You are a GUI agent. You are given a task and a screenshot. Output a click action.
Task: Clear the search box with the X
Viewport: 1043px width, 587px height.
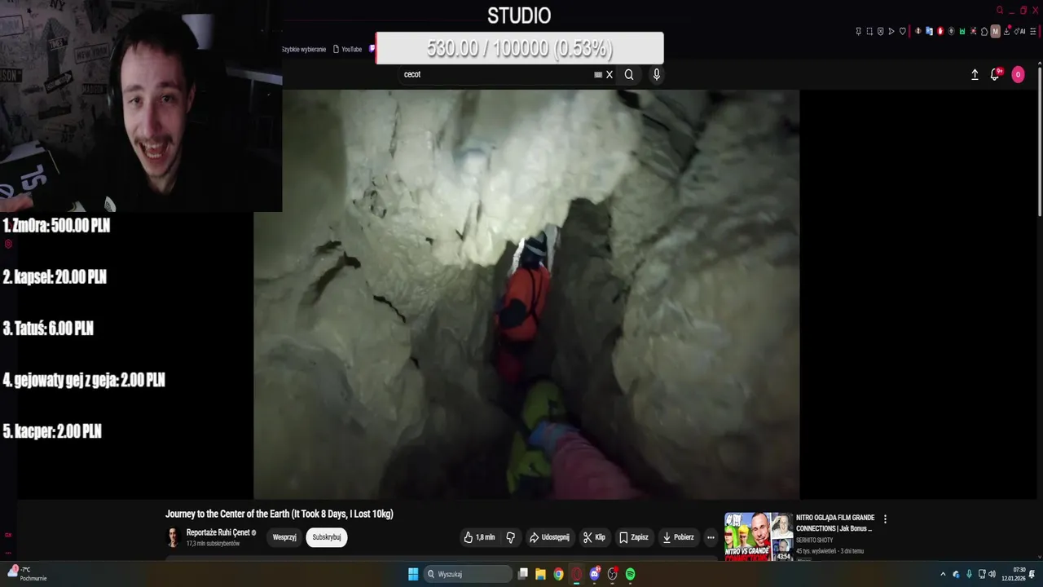(x=609, y=74)
